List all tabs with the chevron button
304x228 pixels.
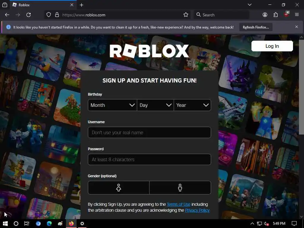(250, 5)
